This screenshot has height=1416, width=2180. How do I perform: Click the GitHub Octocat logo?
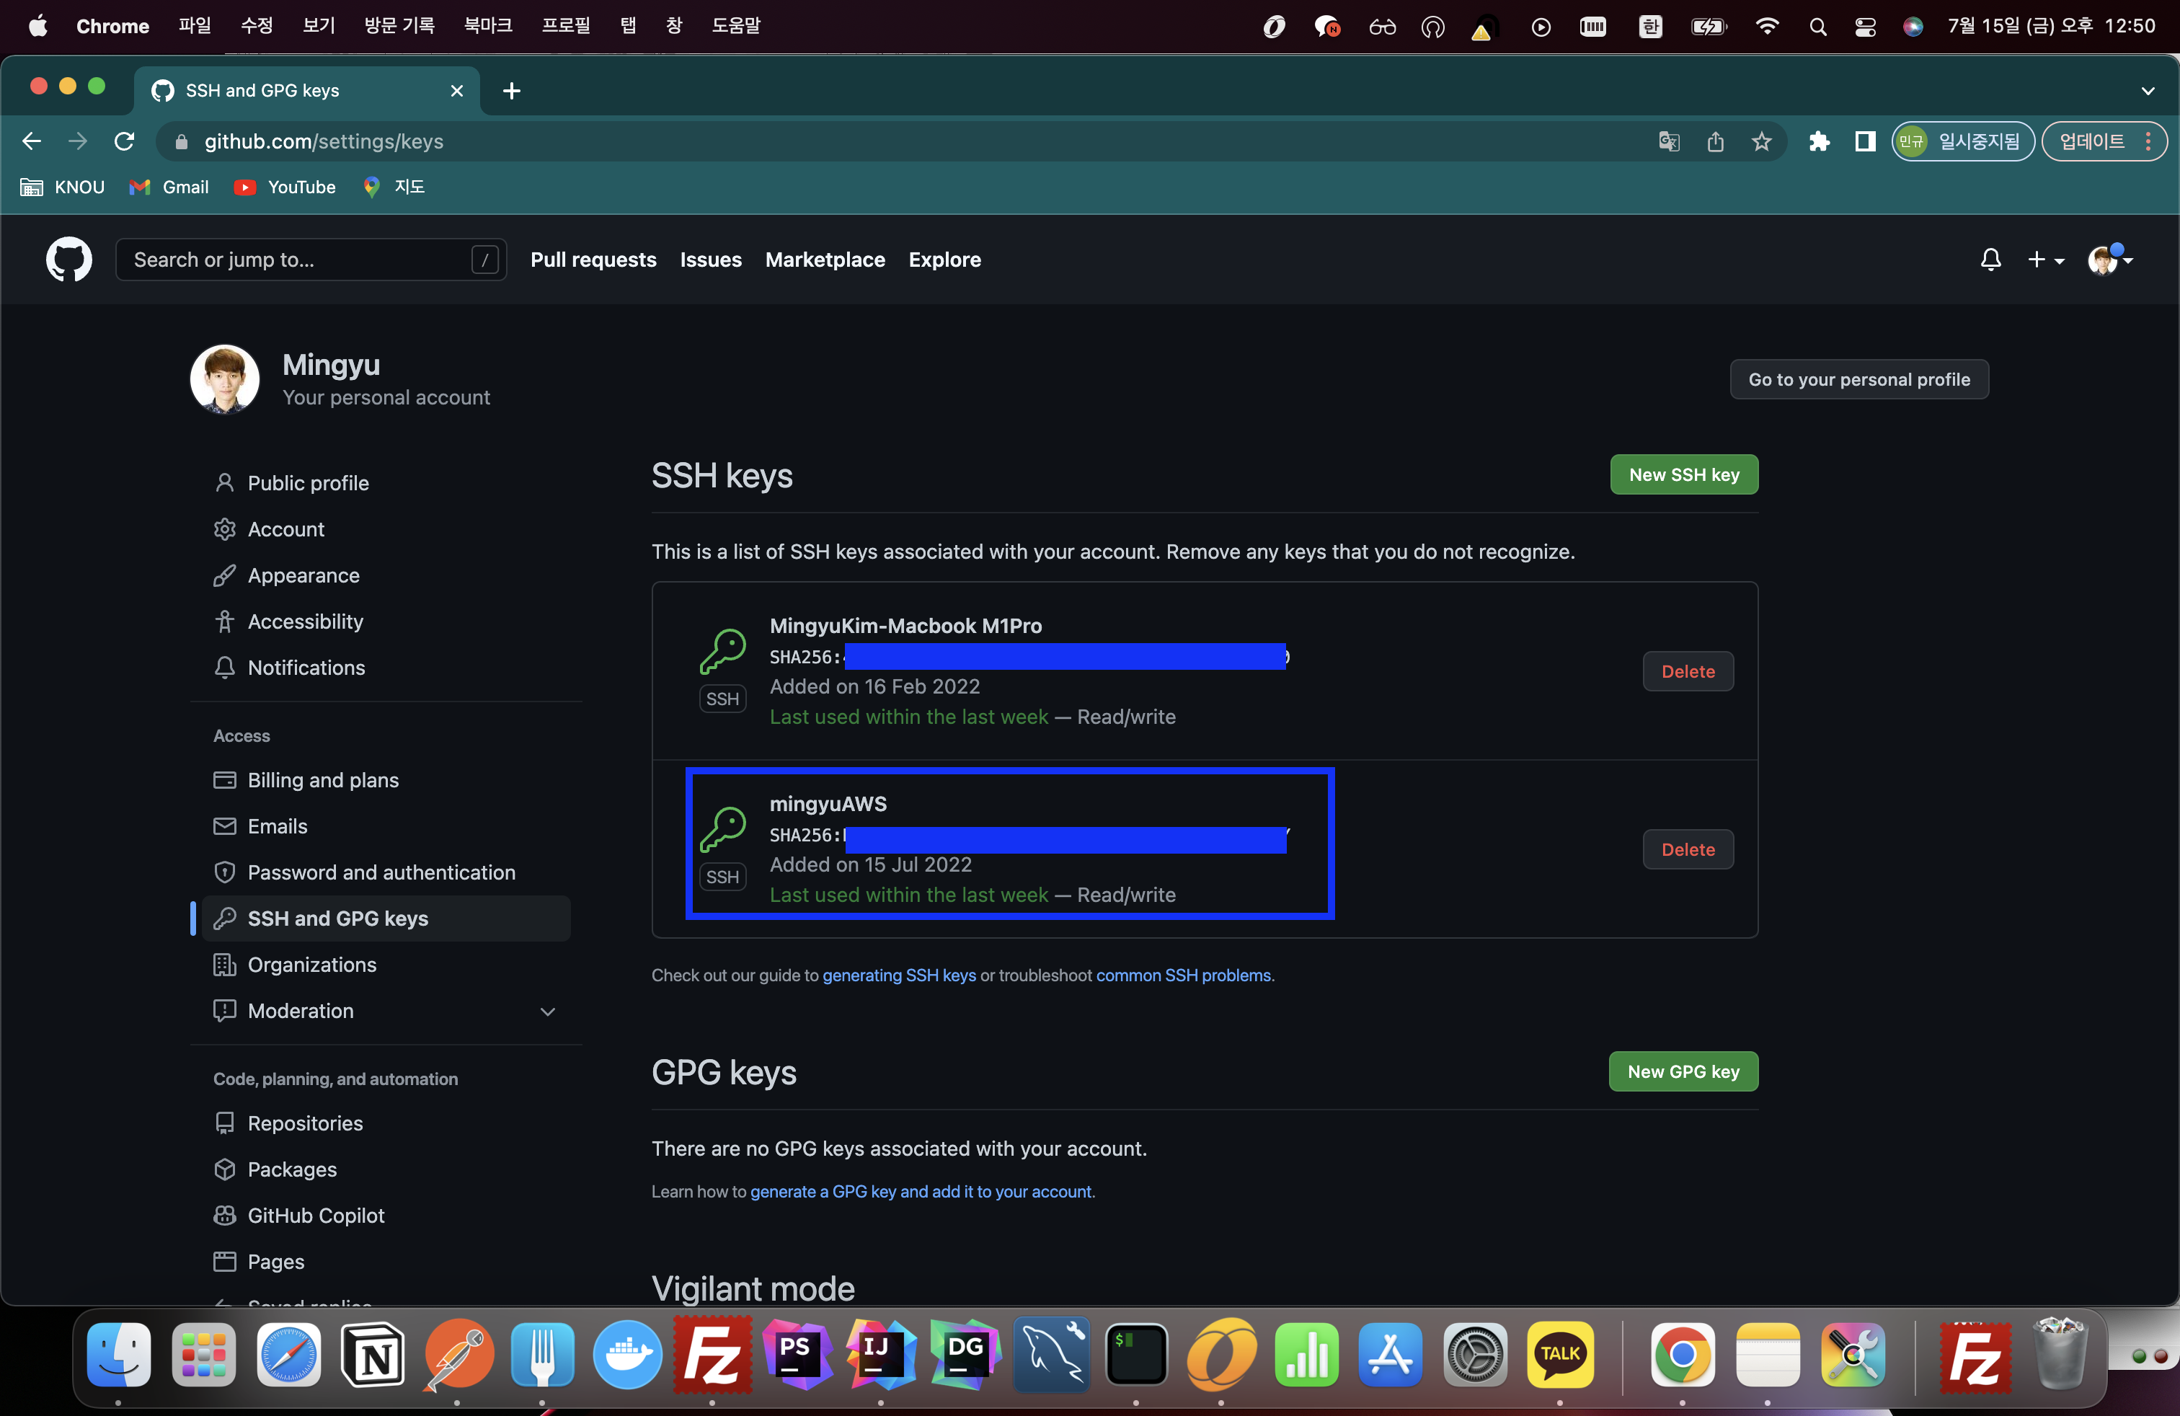pyautogui.click(x=68, y=260)
